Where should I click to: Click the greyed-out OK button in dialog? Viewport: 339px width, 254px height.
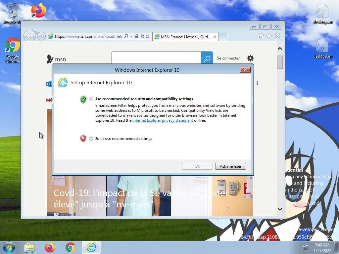197,166
